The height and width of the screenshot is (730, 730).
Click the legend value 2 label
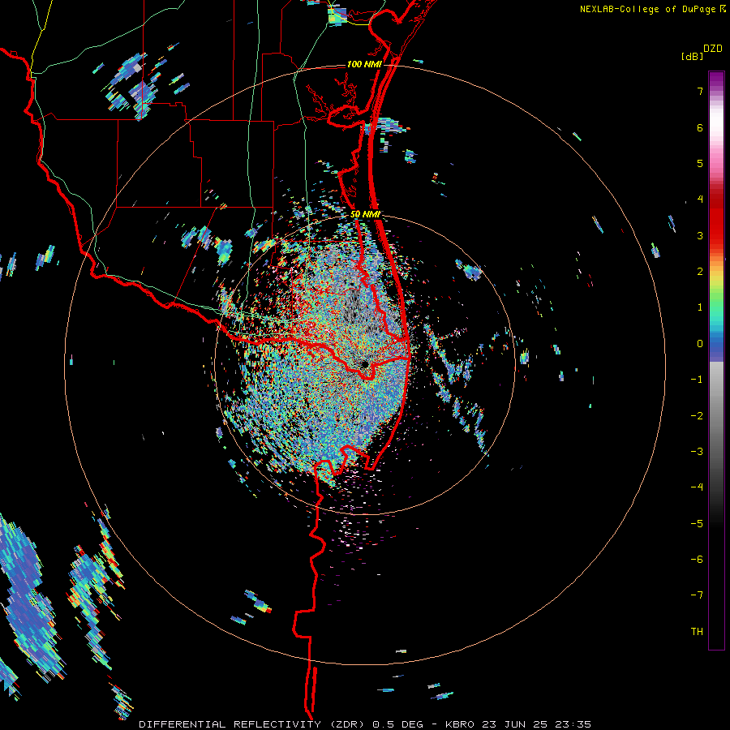(x=700, y=272)
